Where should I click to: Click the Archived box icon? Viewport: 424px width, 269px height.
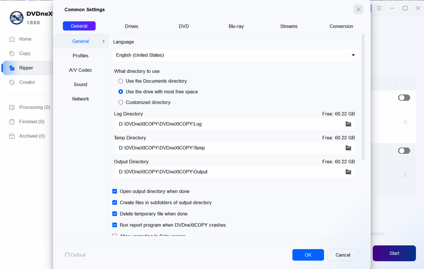[x=12, y=136]
